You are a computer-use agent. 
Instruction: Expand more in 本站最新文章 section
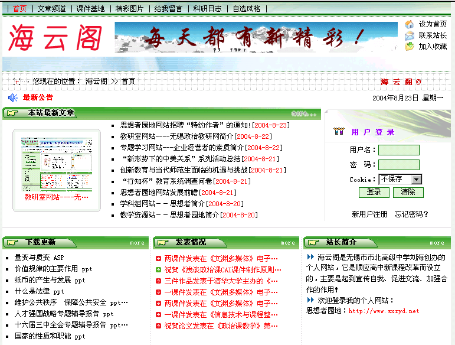pos(304,113)
